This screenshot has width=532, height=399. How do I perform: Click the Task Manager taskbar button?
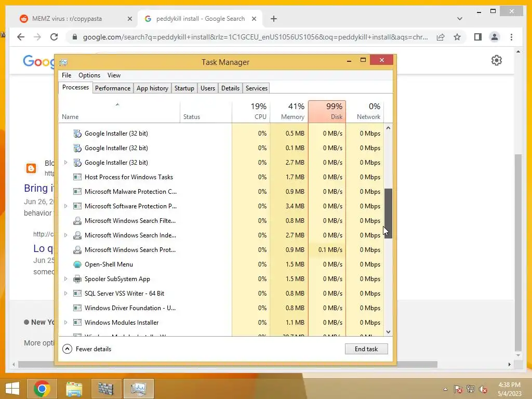(138, 389)
